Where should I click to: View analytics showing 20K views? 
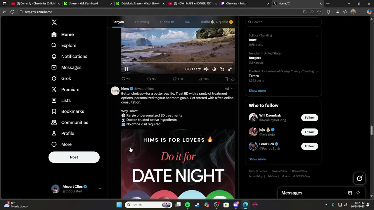(x=204, y=79)
